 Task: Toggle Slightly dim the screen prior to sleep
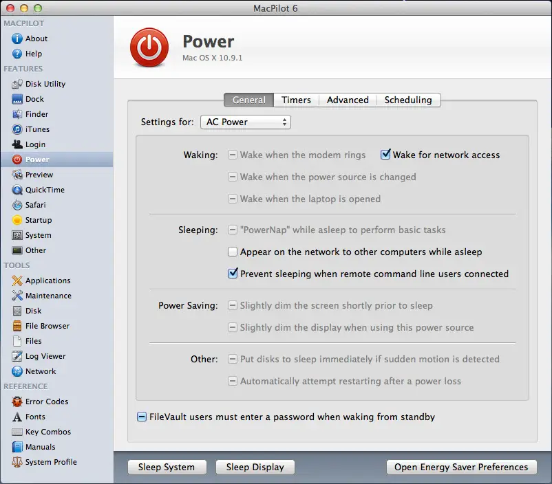click(233, 305)
